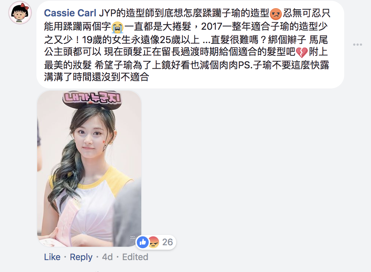This screenshot has width=371, height=272.
Task: Click the angry red emoji in comment text
Action: tap(275, 14)
